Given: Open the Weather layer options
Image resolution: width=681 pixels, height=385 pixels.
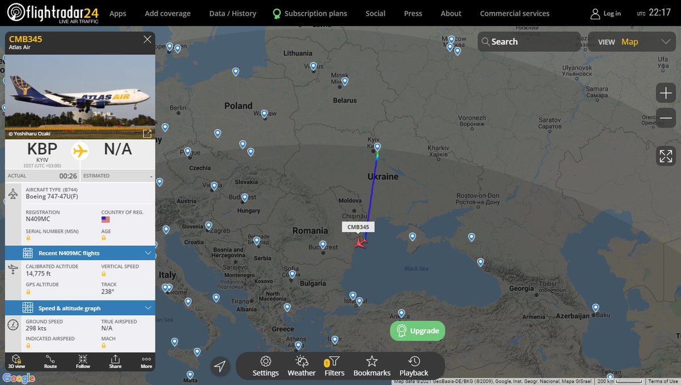Looking at the screenshot, I should click(301, 366).
